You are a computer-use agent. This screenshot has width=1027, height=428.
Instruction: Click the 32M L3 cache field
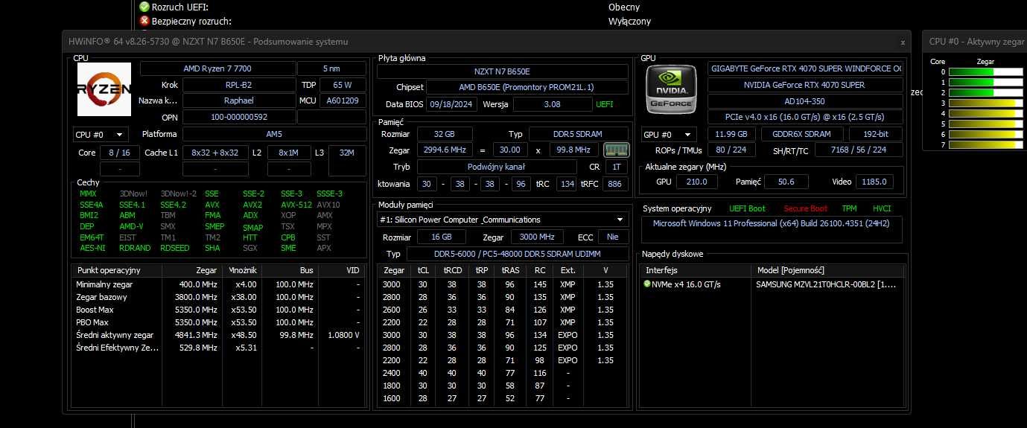coord(347,153)
